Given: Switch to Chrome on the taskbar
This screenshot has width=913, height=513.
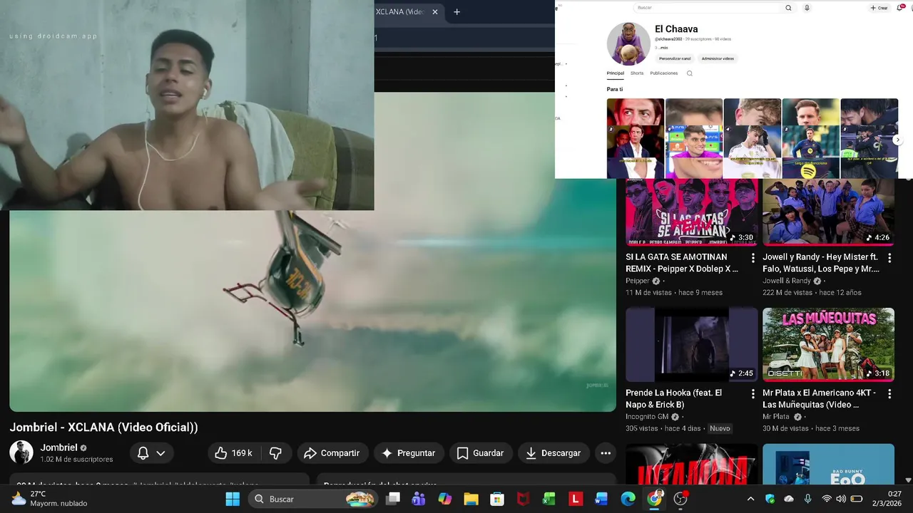Looking at the screenshot, I should [654, 499].
